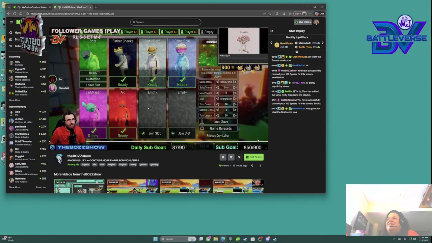Open File Explorer from the taskbar
Viewport: 432px width, 243px height.
(x=215, y=239)
